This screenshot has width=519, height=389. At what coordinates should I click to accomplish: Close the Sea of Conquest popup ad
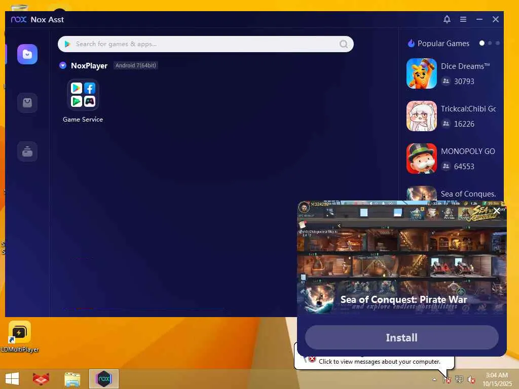(x=497, y=211)
